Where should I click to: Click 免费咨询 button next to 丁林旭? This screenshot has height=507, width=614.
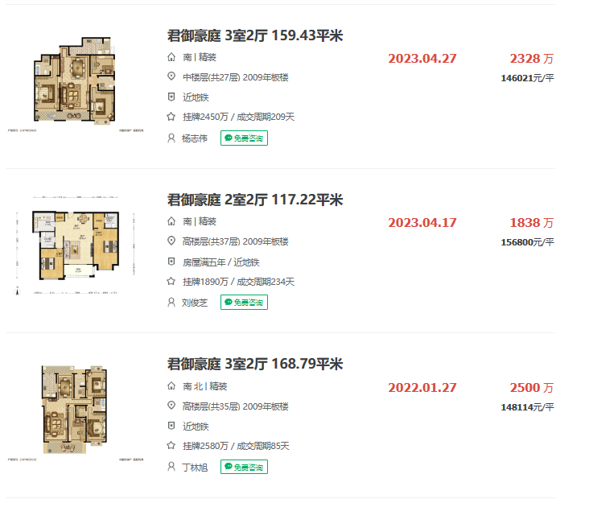244,467
